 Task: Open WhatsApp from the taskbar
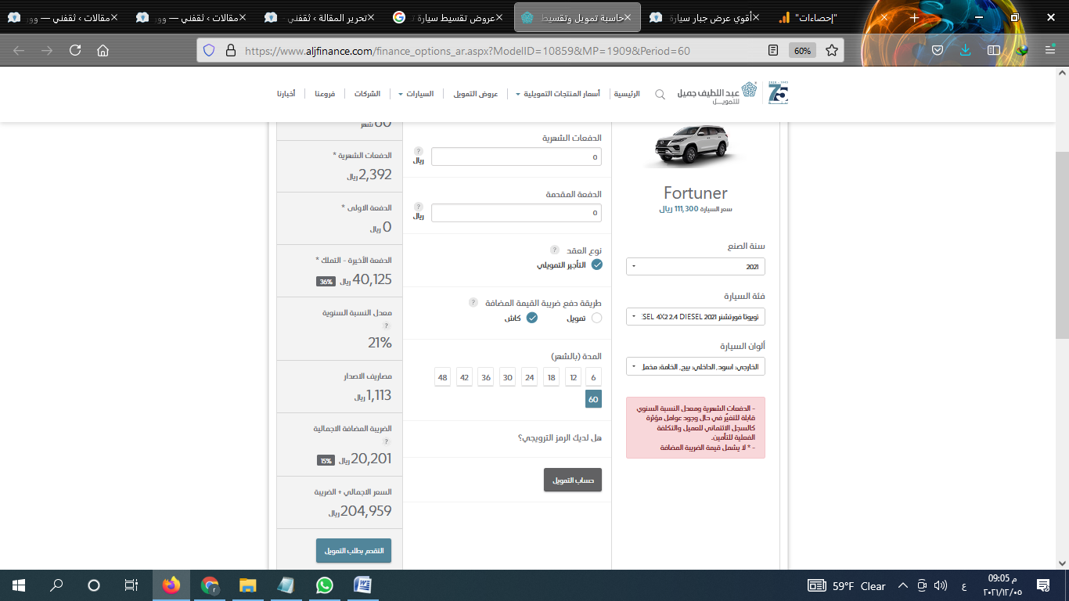(x=324, y=585)
